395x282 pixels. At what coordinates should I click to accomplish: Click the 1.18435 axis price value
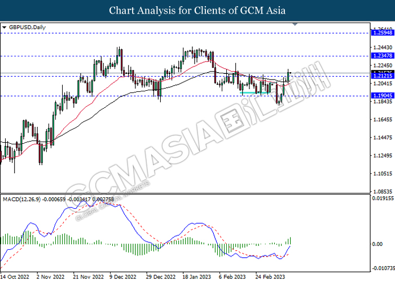pyautogui.click(x=383, y=102)
